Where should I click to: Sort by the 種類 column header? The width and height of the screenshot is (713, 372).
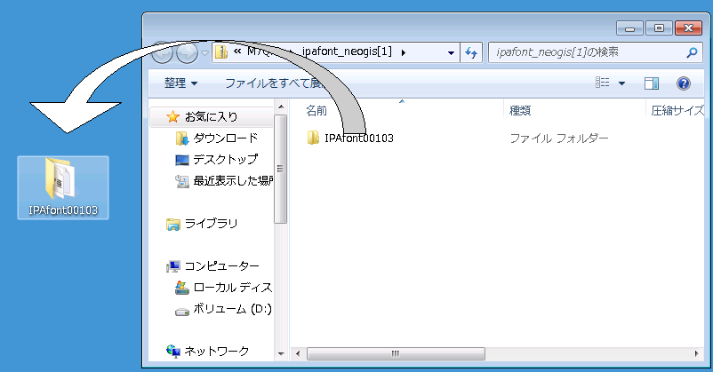tap(520, 110)
